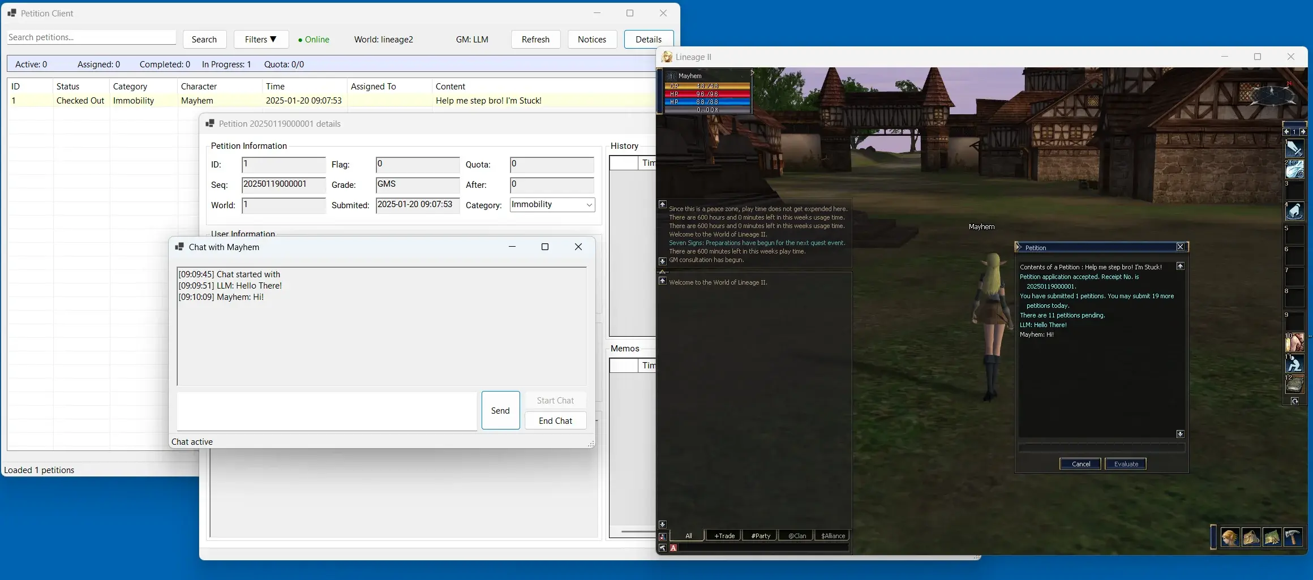
Task: Switch to the +Trade chat tab
Action: (724, 536)
